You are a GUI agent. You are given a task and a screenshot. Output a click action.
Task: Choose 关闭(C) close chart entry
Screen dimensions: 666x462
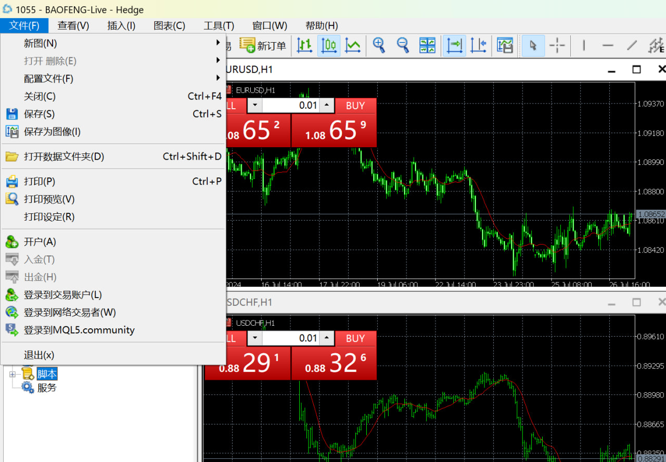(x=113, y=96)
